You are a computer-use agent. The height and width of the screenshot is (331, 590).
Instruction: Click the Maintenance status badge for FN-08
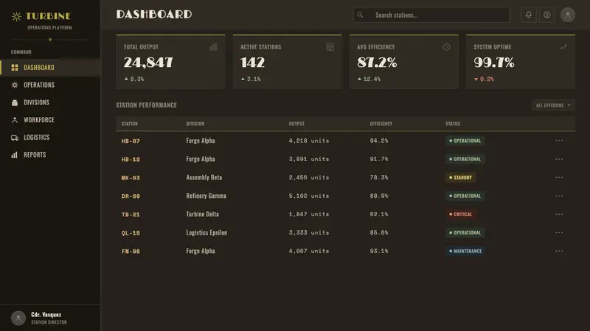(x=465, y=251)
